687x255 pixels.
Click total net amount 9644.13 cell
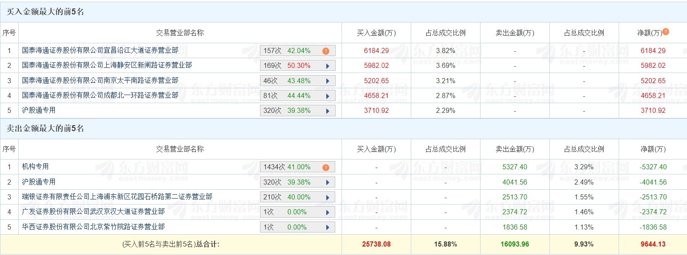click(653, 244)
